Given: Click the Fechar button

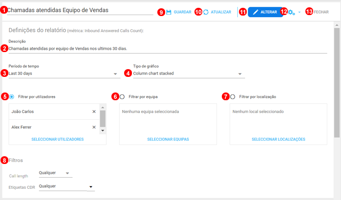Looking at the screenshot, I should coord(321,12).
